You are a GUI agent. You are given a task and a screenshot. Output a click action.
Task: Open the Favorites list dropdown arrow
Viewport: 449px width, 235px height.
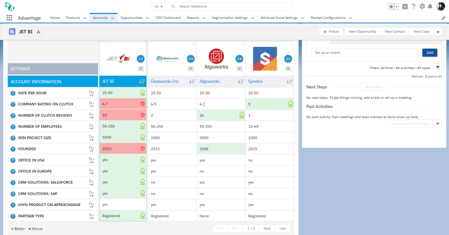pyautogui.click(x=397, y=7)
